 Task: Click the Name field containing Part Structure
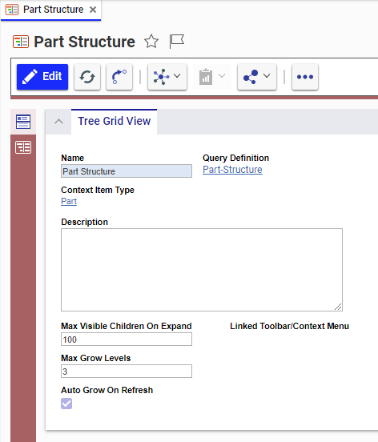coord(127,171)
